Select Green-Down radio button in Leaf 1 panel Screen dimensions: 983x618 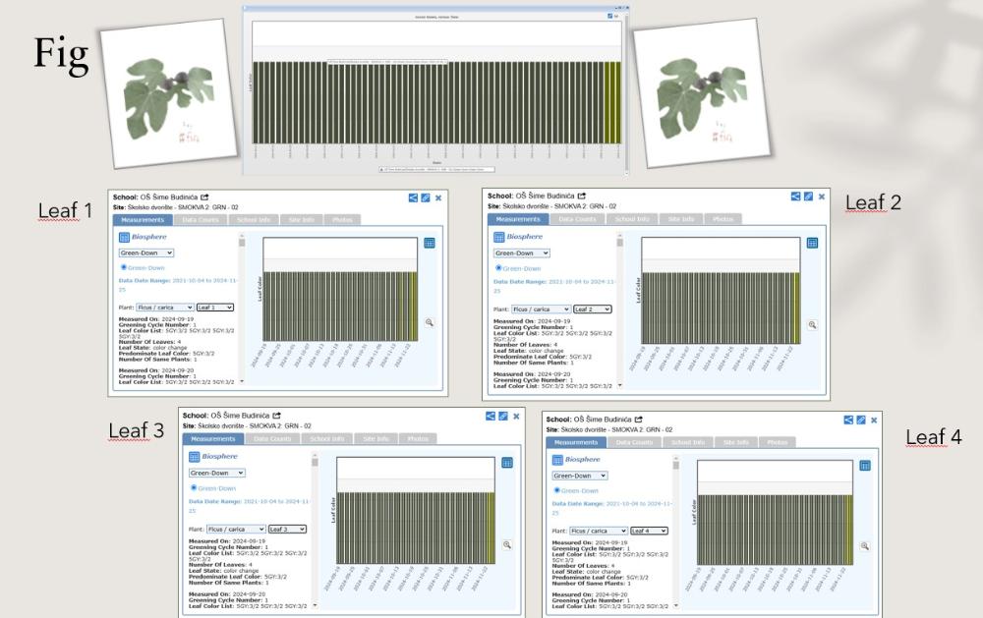[124, 266]
